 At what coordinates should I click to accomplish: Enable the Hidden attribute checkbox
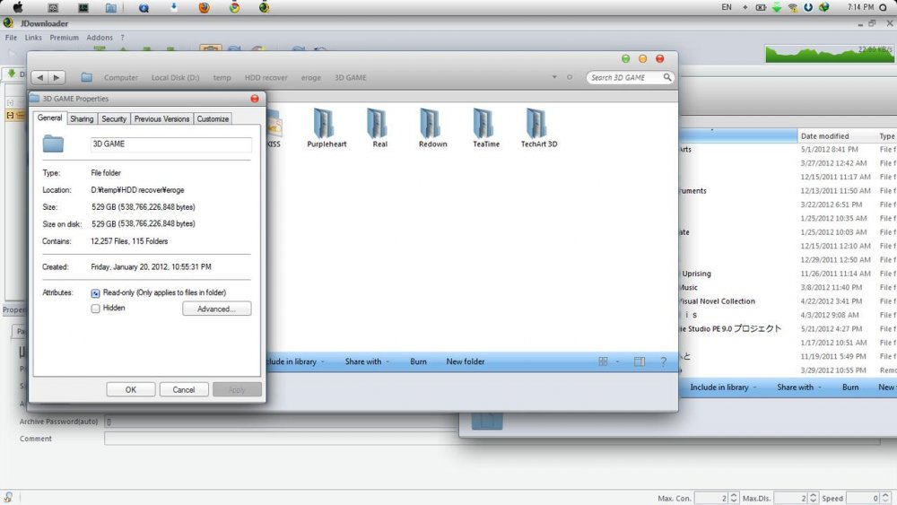(96, 308)
